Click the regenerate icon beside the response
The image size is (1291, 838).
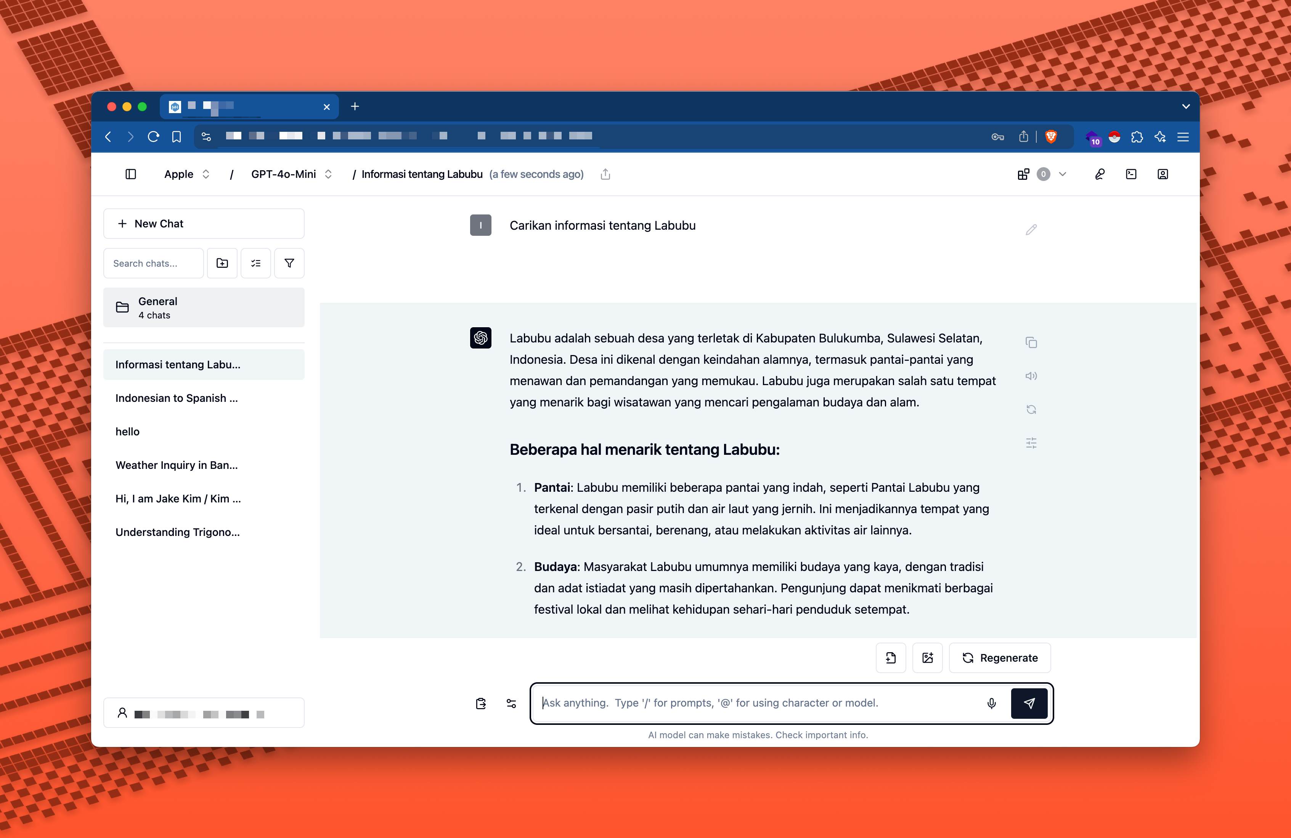[1031, 410]
